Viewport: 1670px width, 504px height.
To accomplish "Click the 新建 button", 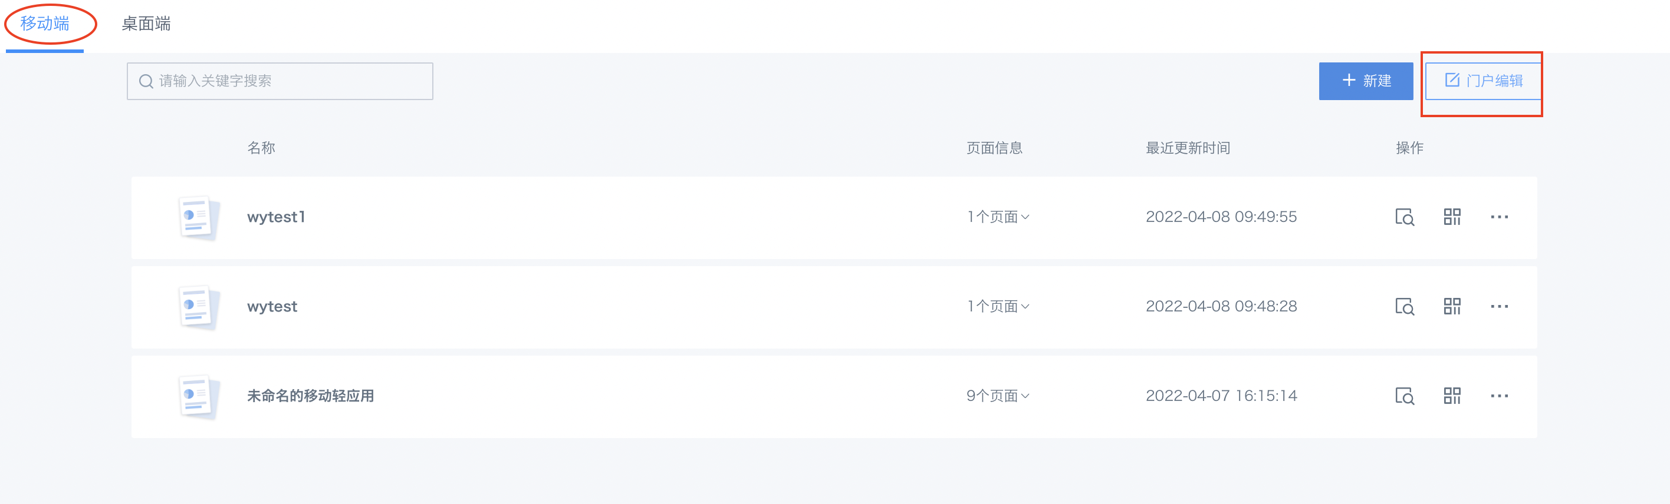I will click(x=1365, y=81).
